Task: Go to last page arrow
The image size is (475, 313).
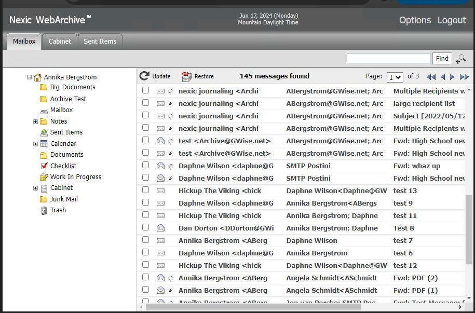Action: (465, 77)
